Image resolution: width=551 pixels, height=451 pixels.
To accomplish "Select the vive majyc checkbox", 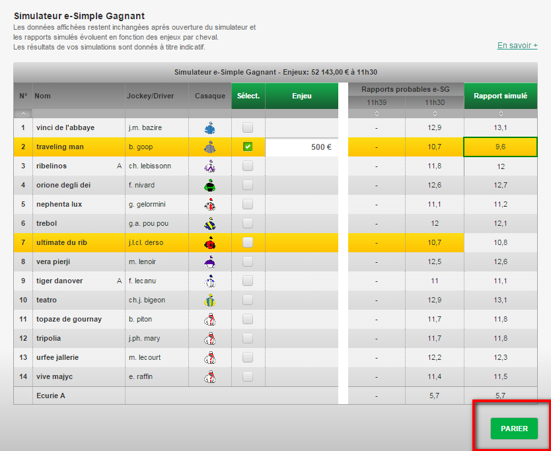I will click(x=248, y=376).
